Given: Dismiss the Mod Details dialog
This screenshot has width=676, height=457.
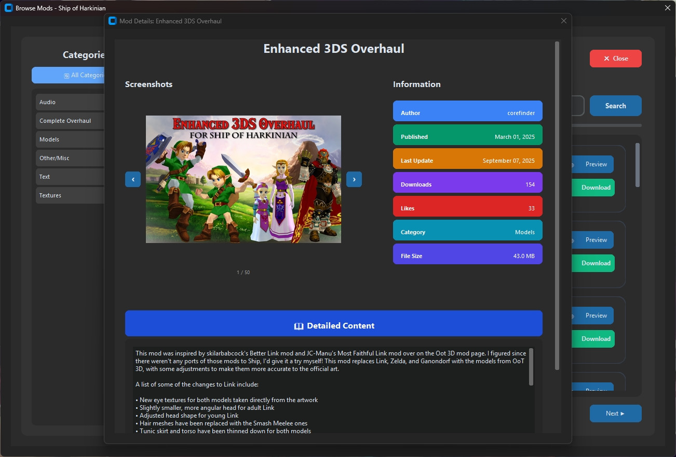Looking at the screenshot, I should click(x=564, y=21).
